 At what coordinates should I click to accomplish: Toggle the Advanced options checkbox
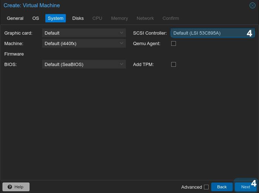click(206, 187)
